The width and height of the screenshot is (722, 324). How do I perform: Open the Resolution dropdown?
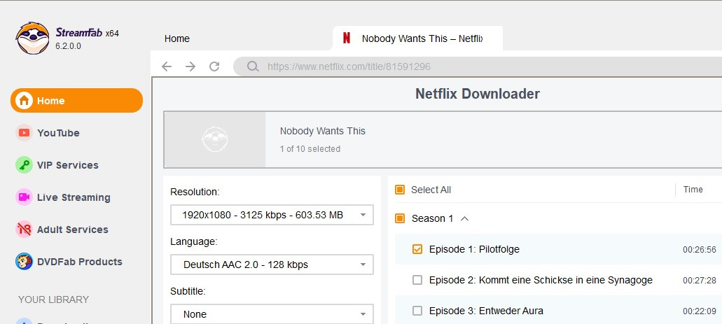[x=272, y=215]
